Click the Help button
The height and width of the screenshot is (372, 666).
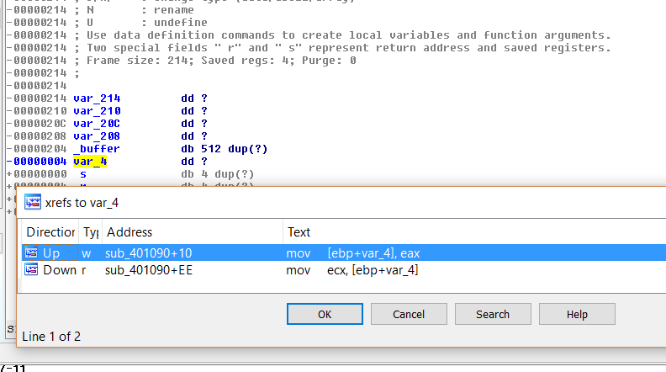(577, 314)
